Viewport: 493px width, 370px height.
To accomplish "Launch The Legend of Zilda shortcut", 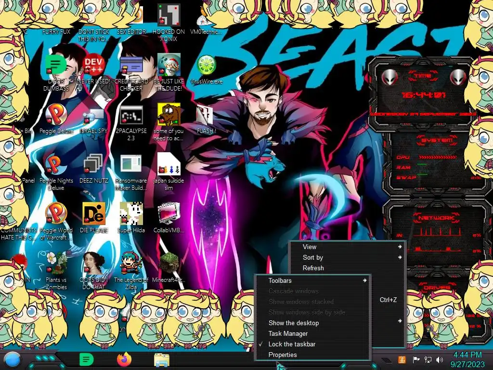I will coord(131,264).
